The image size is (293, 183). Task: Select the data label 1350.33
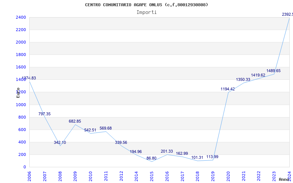pyautogui.click(x=243, y=79)
